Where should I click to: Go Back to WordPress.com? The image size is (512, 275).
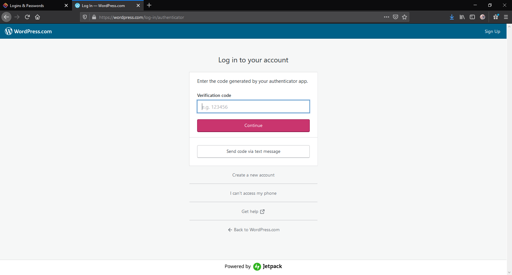(253, 230)
